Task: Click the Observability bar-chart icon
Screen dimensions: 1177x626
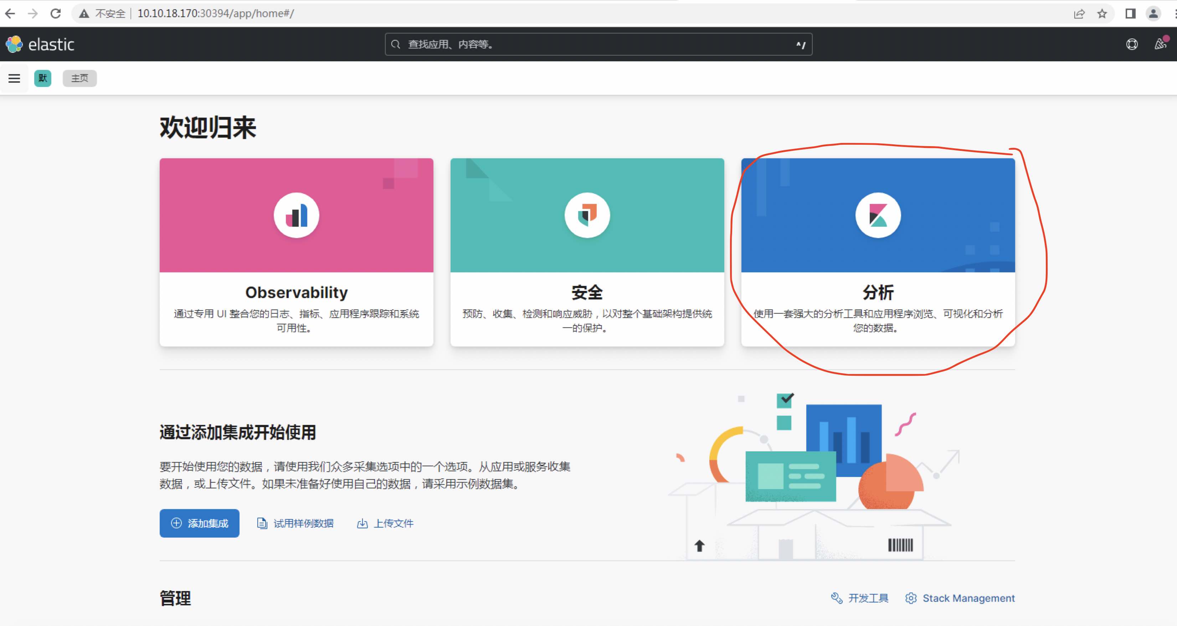Action: (296, 215)
